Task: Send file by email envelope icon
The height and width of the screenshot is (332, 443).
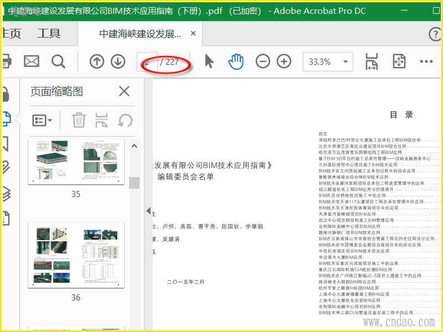Action: pos(32,61)
